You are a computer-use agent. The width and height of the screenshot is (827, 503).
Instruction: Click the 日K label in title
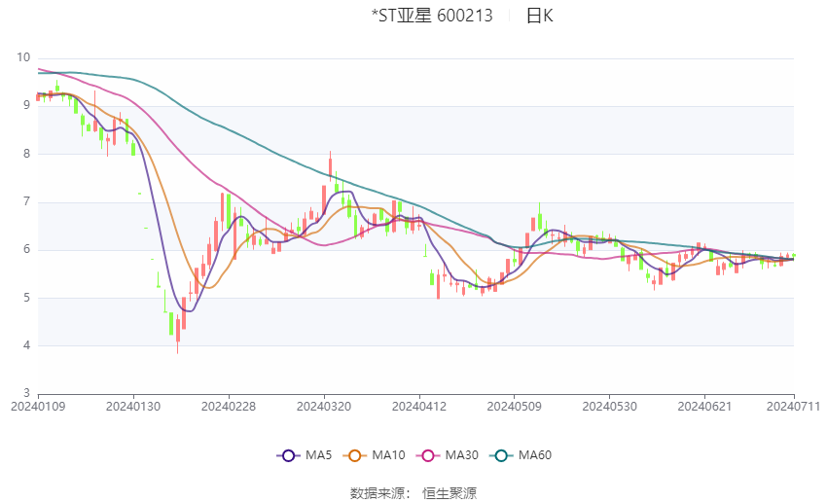point(540,16)
